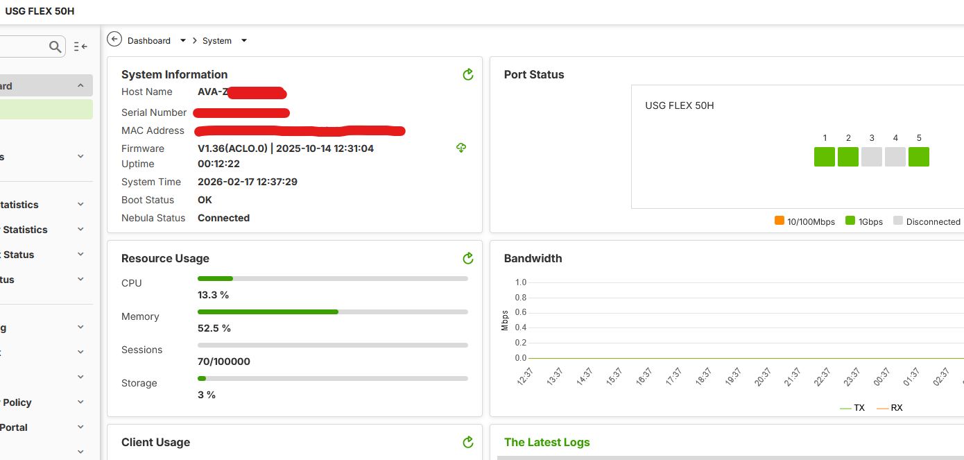Click the Bandwidth panel heading
The height and width of the screenshot is (460, 964).
(x=533, y=258)
